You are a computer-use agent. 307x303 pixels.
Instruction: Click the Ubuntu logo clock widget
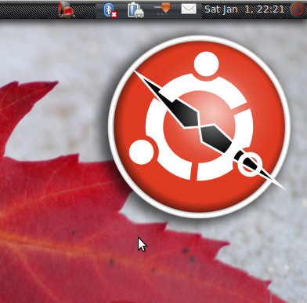click(x=199, y=126)
